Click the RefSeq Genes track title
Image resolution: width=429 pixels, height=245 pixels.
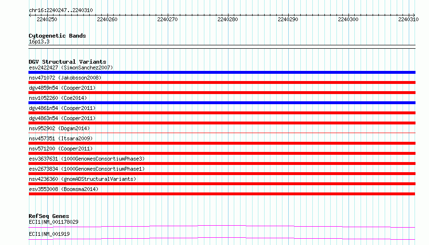[49, 216]
